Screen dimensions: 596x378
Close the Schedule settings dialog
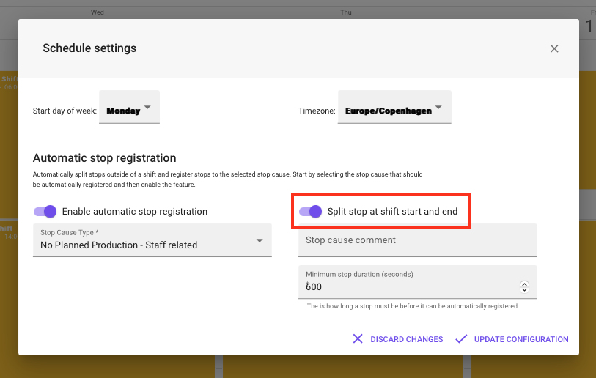[x=554, y=48]
